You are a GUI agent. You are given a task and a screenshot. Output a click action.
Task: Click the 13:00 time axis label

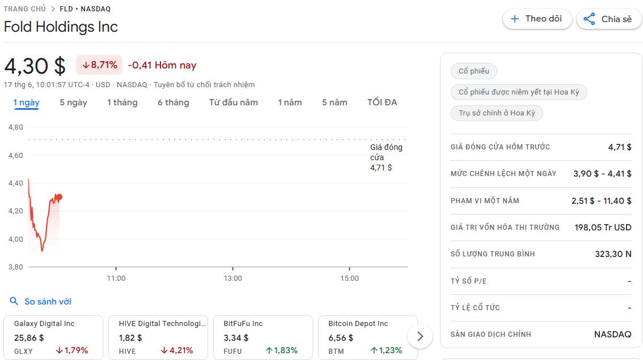[232, 278]
